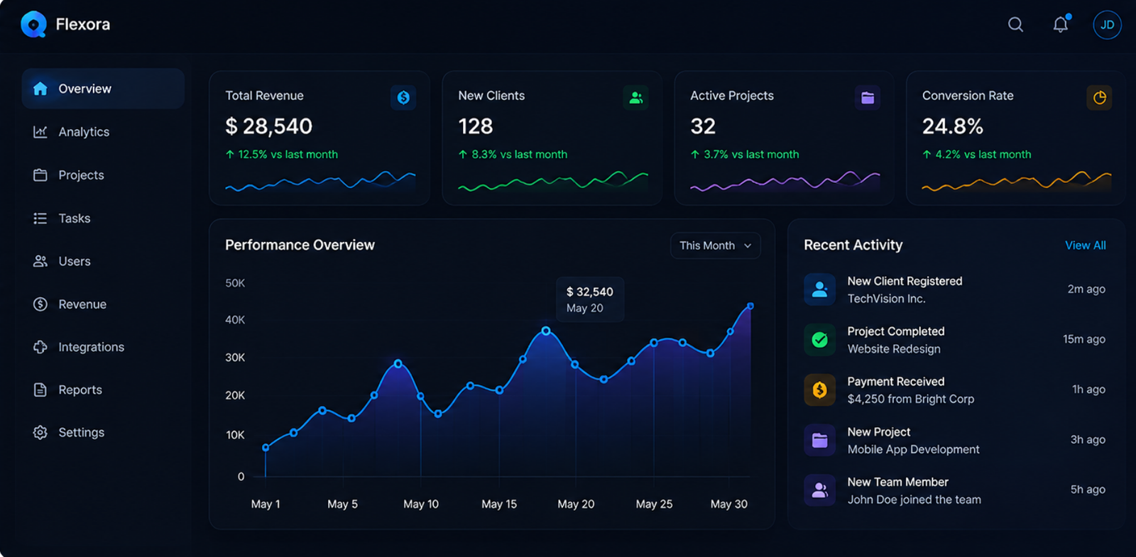Click the "2m ago" timestamp

[1086, 289]
